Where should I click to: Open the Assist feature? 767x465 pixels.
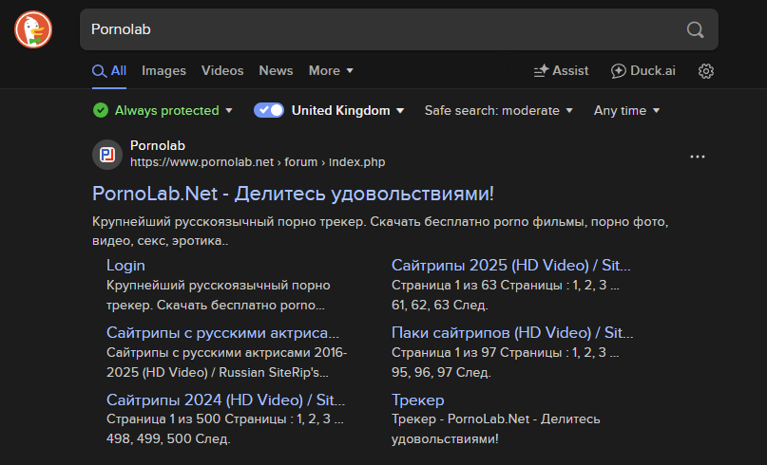click(x=561, y=71)
